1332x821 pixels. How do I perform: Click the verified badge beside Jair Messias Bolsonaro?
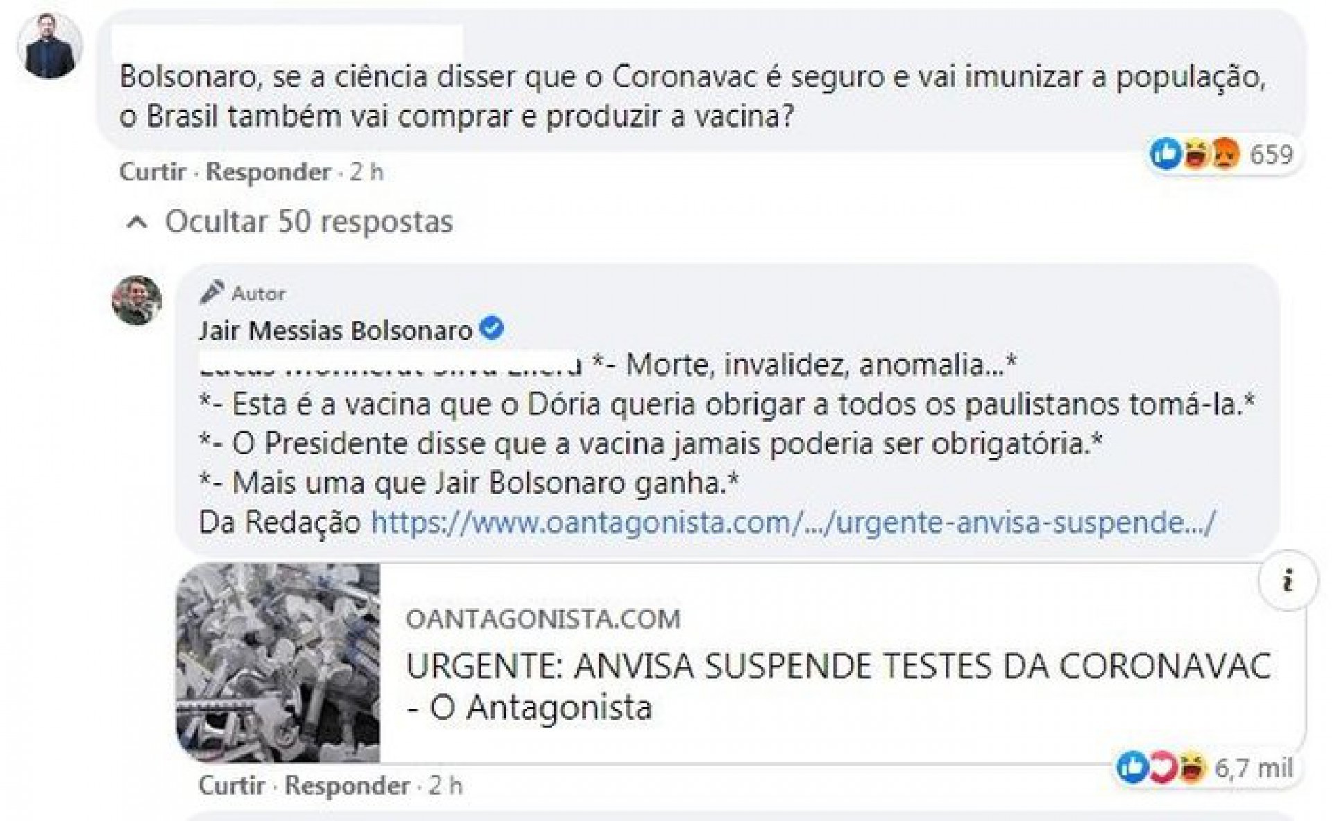[492, 329]
